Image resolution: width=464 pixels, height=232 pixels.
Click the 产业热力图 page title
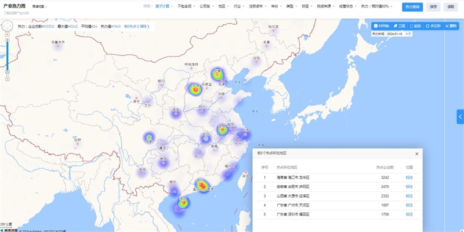(x=14, y=6)
